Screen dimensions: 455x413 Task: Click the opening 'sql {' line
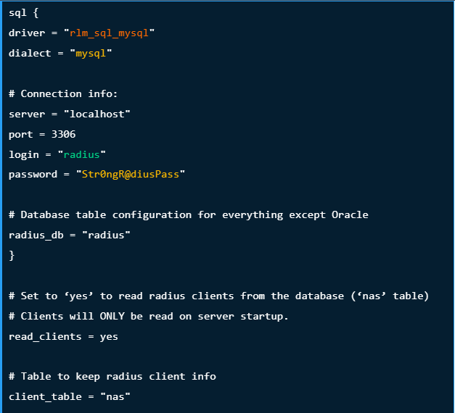pos(23,13)
